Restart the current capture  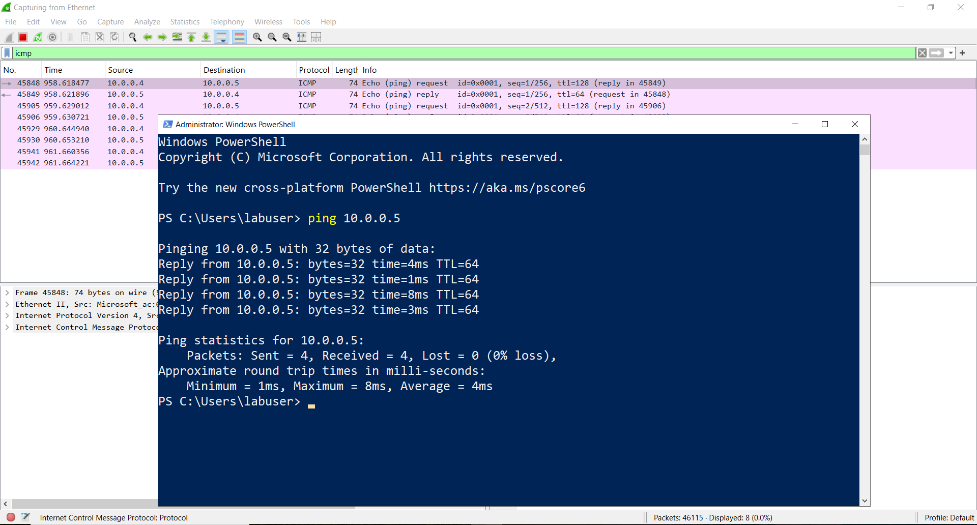(x=38, y=37)
